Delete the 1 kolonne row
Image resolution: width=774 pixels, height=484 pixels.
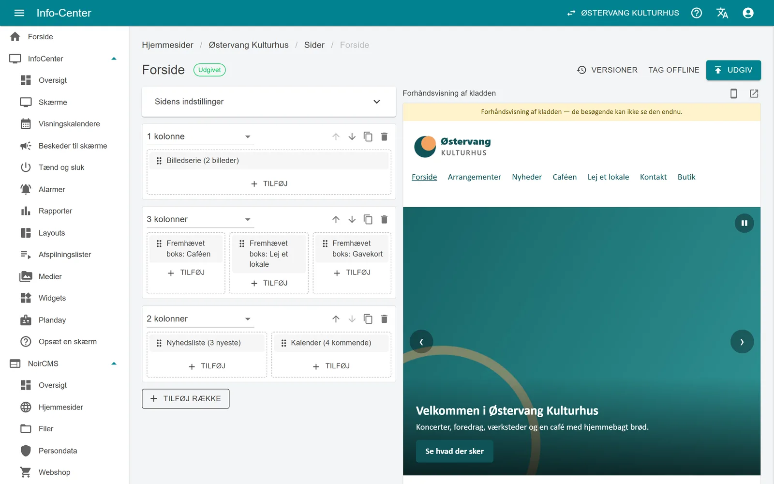coord(384,136)
